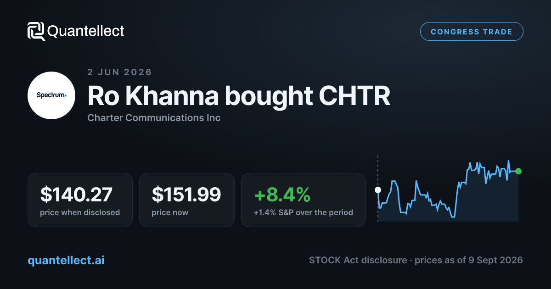Click the price when disclosed label
The image size is (551, 289).
(80, 212)
